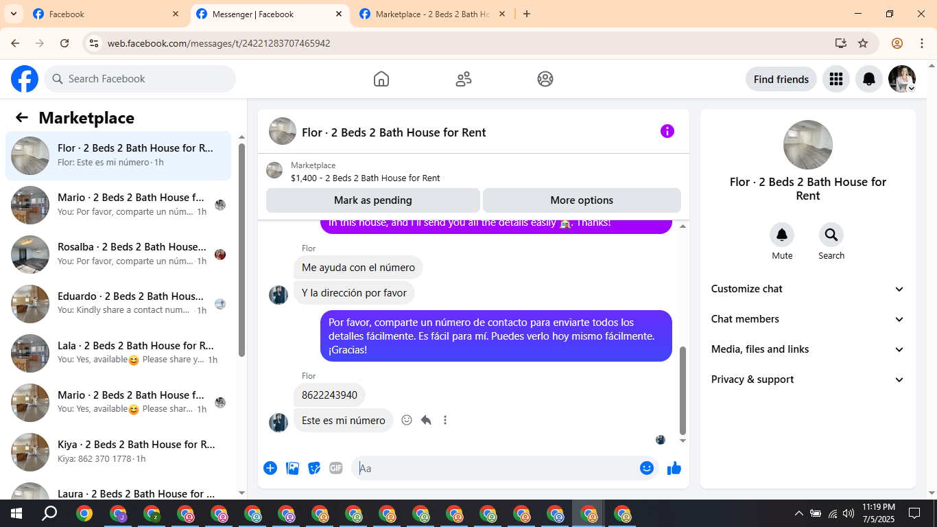Viewport: 937px width, 527px height.
Task: Reply to 'Este es mi número' message
Action: [x=426, y=420]
